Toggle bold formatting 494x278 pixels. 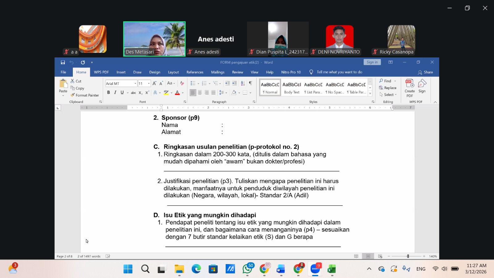(108, 92)
